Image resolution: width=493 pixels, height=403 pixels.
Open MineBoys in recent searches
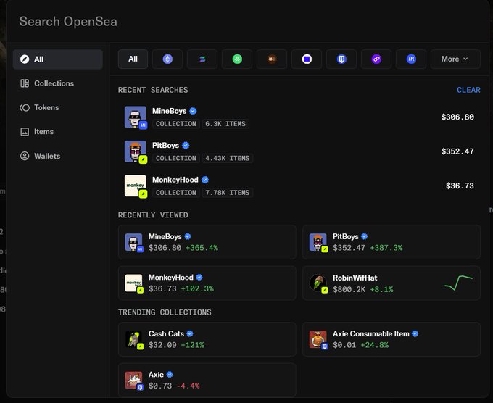pyautogui.click(x=299, y=117)
